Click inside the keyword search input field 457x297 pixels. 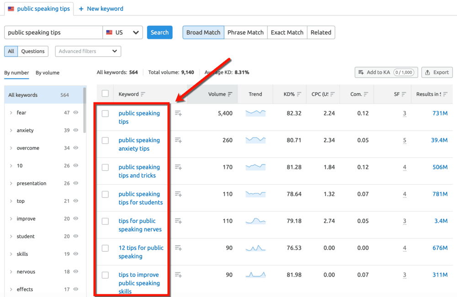click(x=53, y=32)
